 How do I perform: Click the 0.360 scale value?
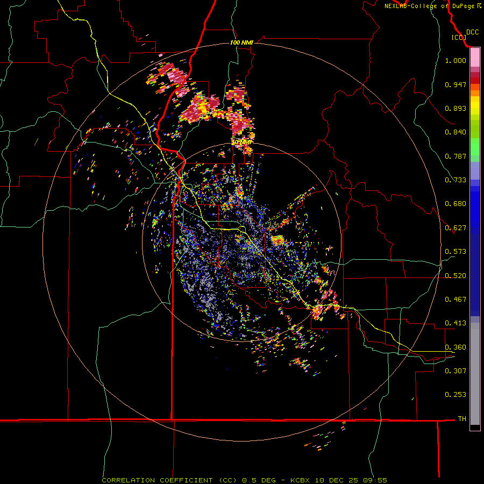(455, 347)
